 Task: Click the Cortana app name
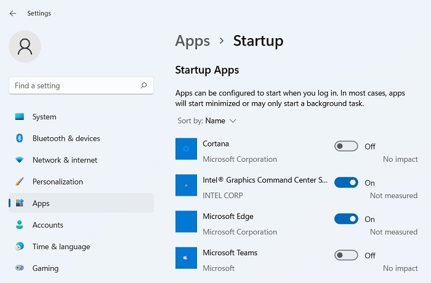tap(216, 144)
